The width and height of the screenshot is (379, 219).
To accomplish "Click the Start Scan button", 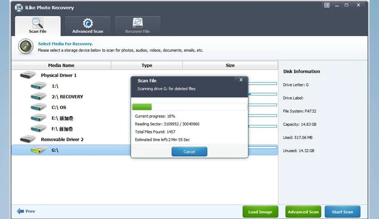I will click(x=342, y=212).
